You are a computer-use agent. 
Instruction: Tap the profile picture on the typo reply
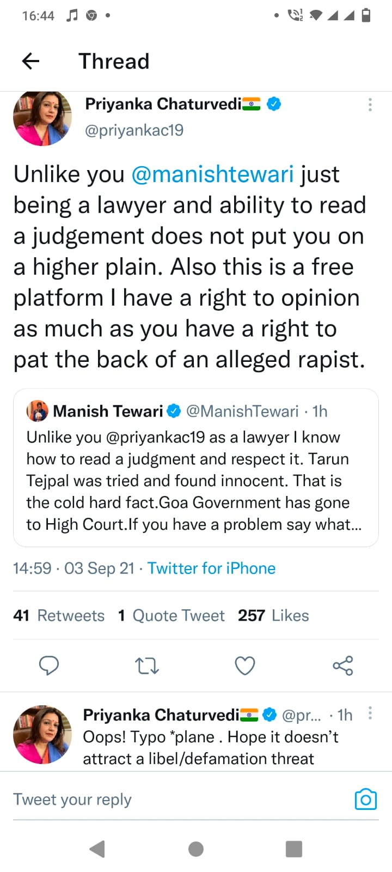click(42, 735)
